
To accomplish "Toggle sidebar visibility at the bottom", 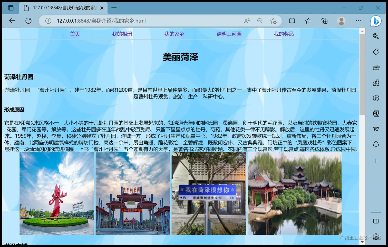I will (376, 221).
